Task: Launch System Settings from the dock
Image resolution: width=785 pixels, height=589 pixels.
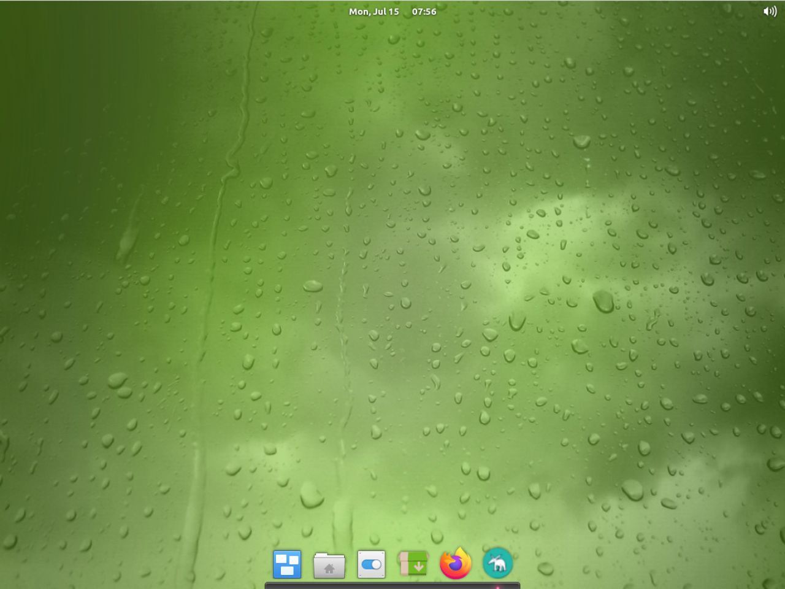Action: coord(371,564)
